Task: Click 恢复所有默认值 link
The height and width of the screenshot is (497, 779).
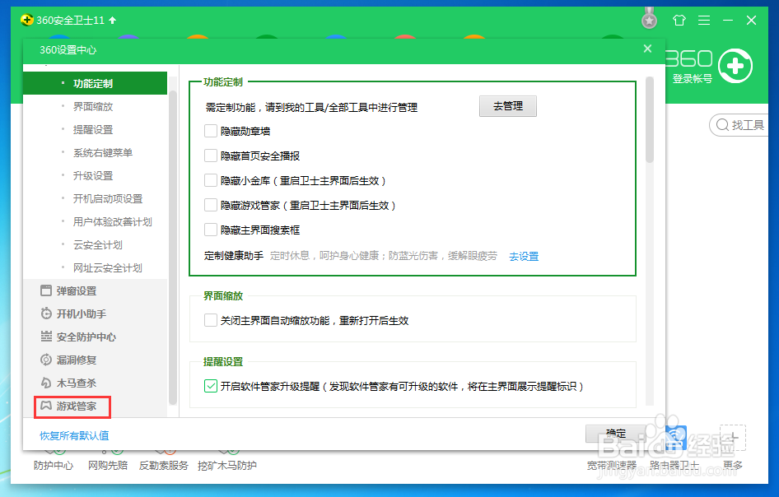Action: coord(74,435)
